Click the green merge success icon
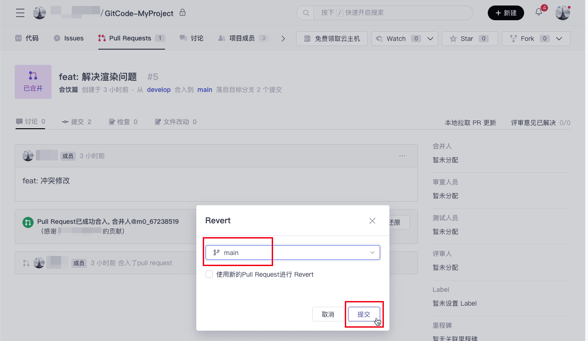The width and height of the screenshot is (588, 341). pyautogui.click(x=28, y=222)
